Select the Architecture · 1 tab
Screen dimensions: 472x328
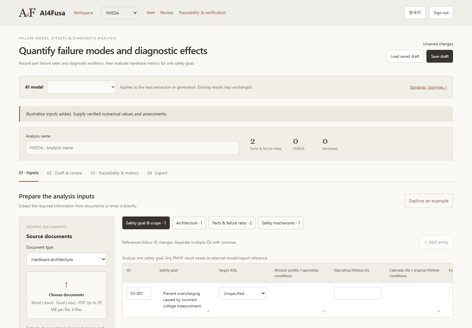pos(189,223)
